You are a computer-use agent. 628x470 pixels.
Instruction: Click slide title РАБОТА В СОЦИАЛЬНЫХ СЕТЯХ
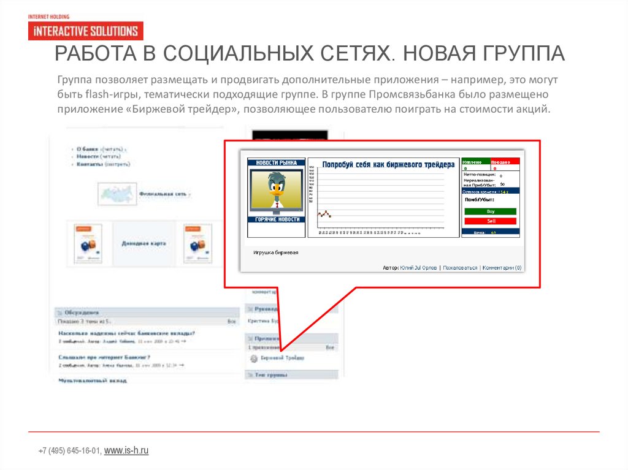310,54
